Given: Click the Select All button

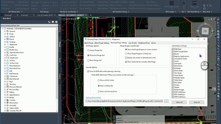Looking at the screenshot, I should click(x=179, y=102).
